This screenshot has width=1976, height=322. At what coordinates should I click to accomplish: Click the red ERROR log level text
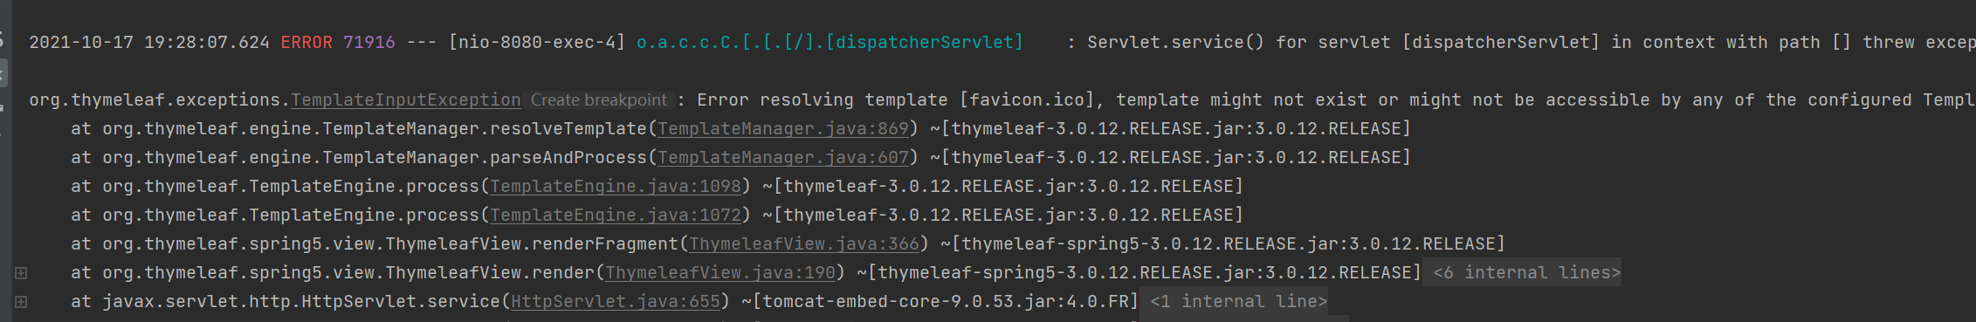coord(306,43)
